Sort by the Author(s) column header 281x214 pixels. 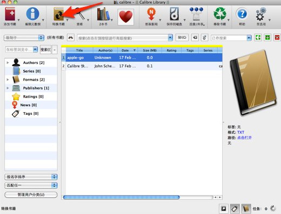[x=105, y=50]
